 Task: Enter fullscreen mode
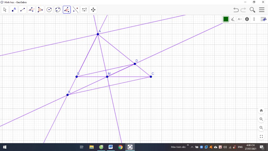(261, 136)
